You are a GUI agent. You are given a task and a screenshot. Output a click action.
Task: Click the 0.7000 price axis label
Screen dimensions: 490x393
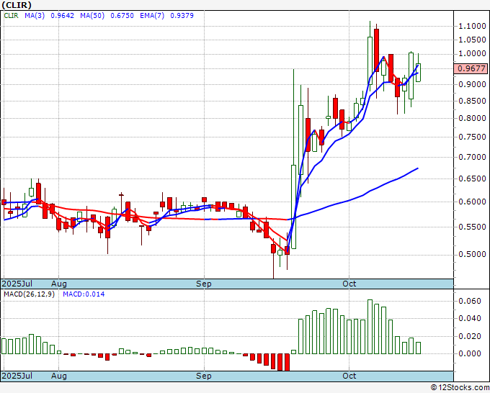point(472,157)
